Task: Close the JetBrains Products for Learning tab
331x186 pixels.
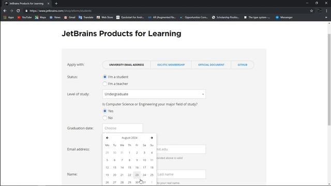Action: (48, 4)
